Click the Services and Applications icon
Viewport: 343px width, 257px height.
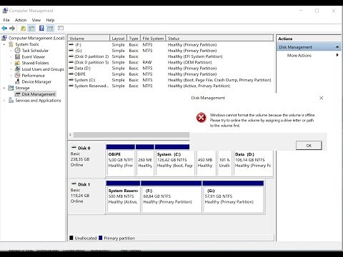(11, 101)
